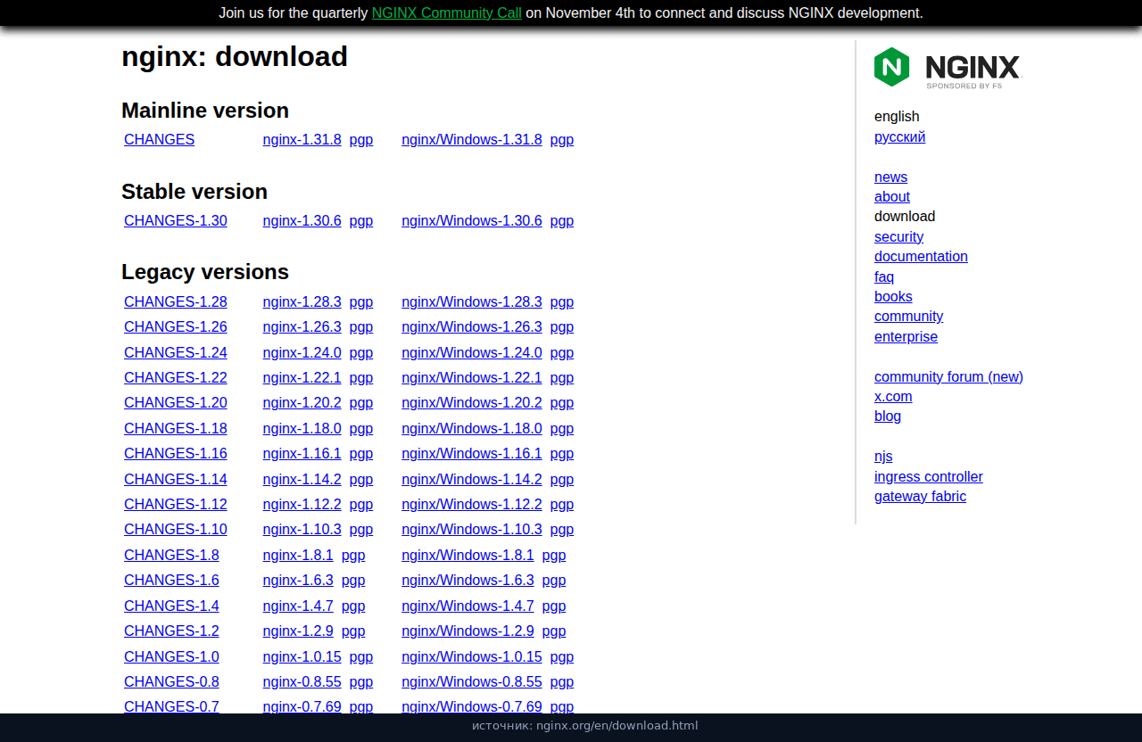Visit community forum (new) link
Screen dimensions: 1142x742
point(948,376)
